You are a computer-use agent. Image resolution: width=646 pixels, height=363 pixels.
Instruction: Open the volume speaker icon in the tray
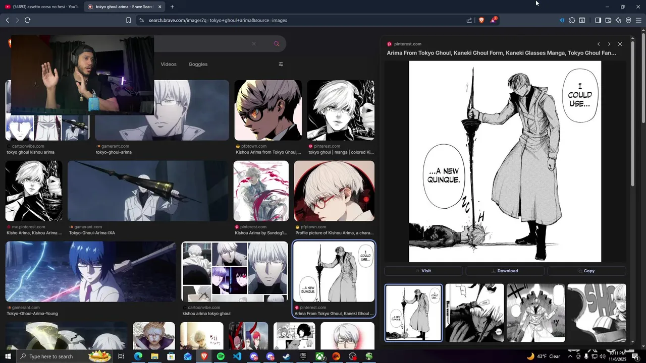(x=602, y=356)
